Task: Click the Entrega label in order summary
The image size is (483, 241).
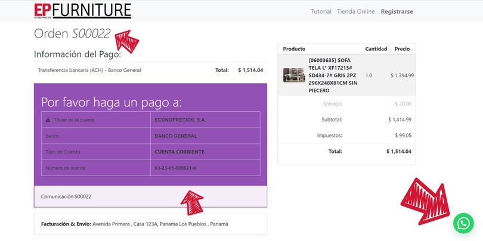Action: pyautogui.click(x=332, y=104)
